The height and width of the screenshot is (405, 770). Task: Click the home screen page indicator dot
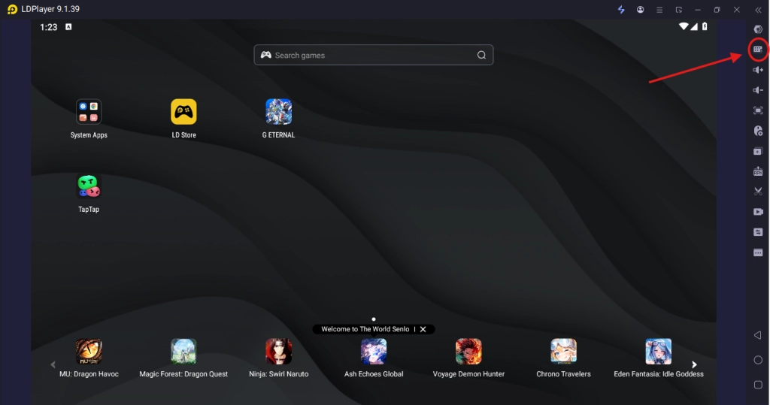(x=374, y=319)
